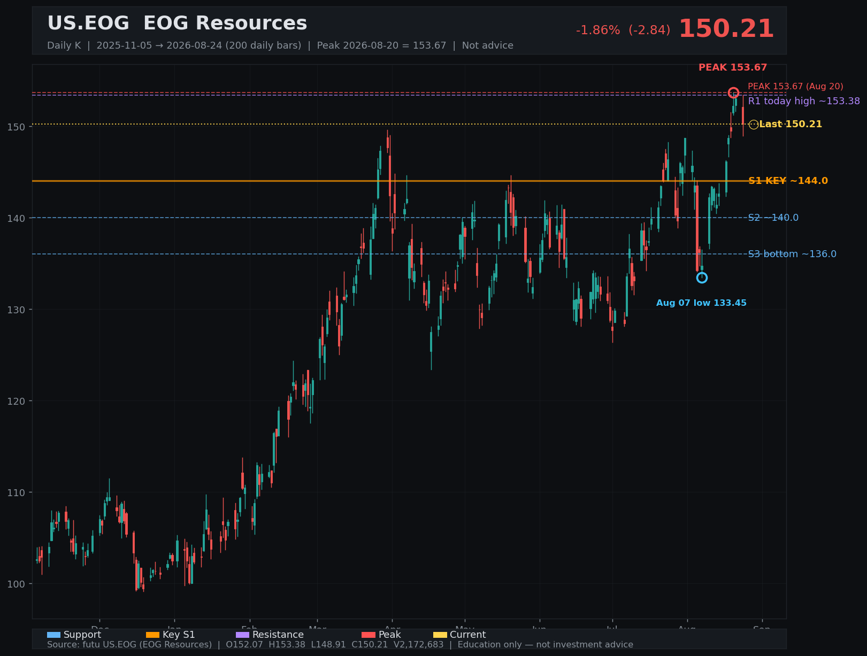Click the large 150.21 price figure
This screenshot has width=867, height=656.
point(726,29)
